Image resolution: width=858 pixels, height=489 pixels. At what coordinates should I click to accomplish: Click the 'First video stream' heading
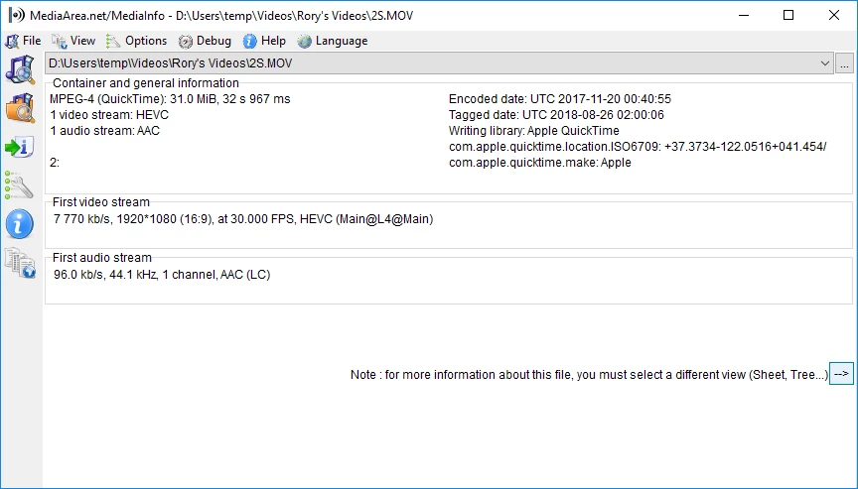point(100,202)
